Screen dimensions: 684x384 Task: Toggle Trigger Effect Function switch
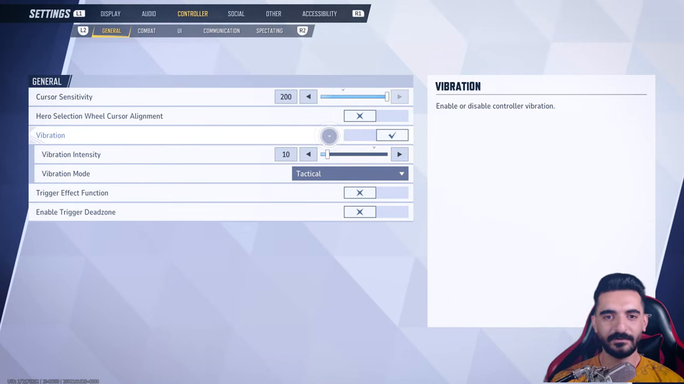376,193
